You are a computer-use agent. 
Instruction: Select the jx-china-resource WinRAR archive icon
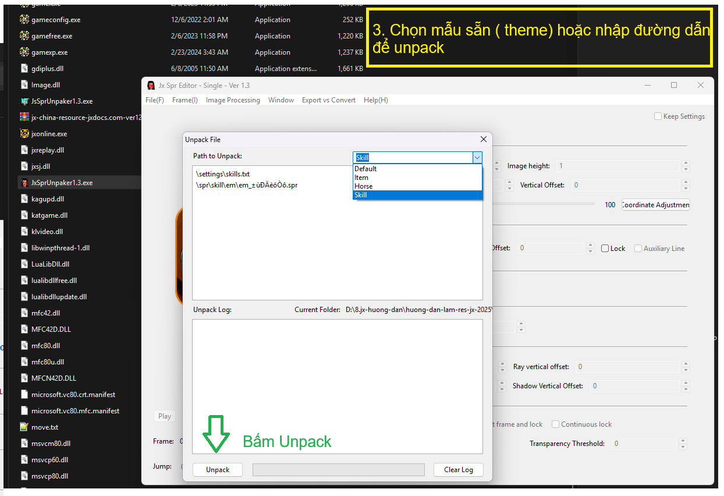[24, 118]
